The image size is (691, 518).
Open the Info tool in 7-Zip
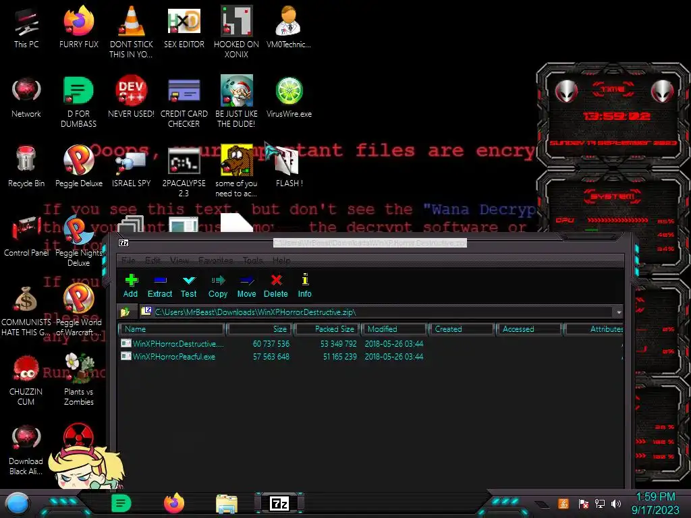point(304,286)
